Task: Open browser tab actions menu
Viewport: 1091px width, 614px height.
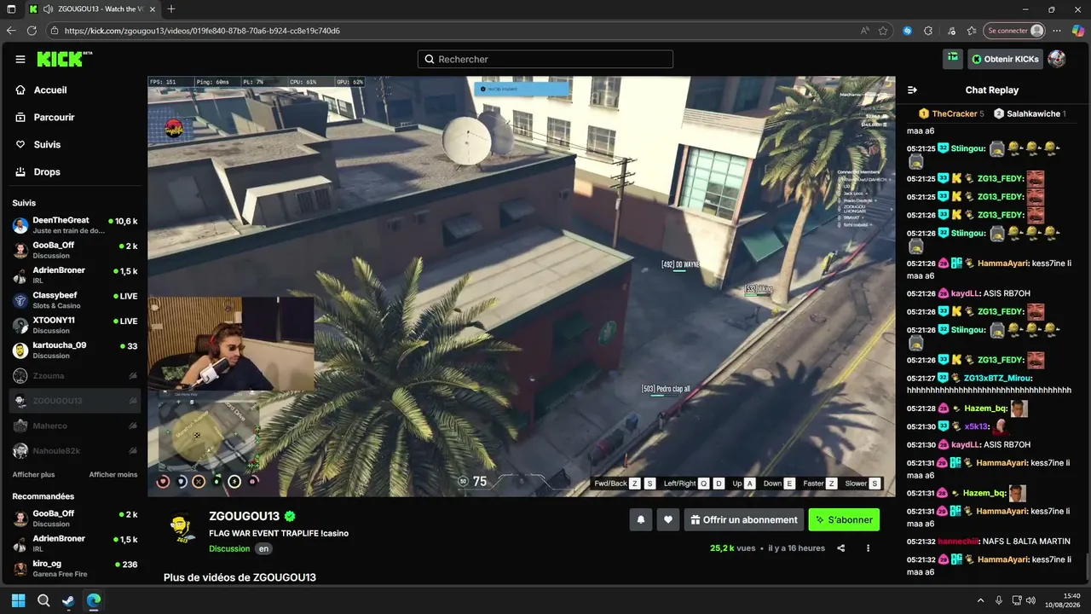Action: tap(11, 9)
